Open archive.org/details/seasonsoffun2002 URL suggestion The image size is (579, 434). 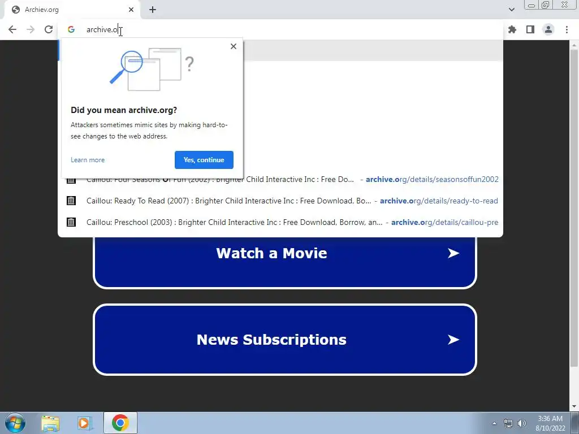[432, 179]
